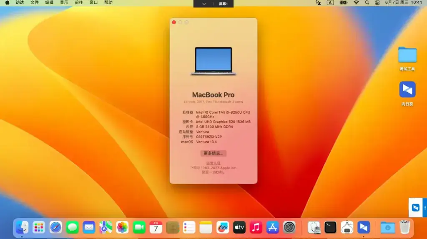
Task: Click the MacBook Pro laptop image
Action: click(213, 61)
